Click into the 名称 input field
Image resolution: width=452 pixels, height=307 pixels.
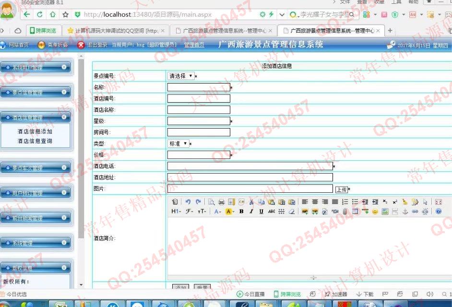coord(199,87)
